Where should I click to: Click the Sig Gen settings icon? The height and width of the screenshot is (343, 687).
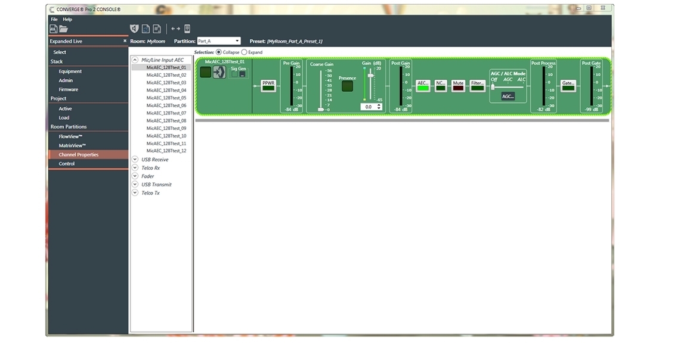[242, 74]
